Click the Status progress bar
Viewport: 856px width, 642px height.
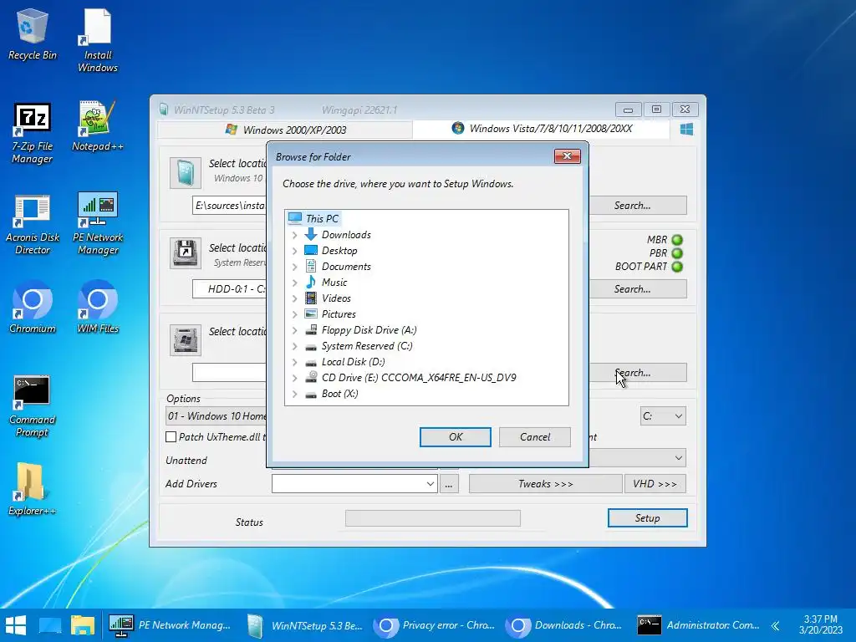(433, 518)
